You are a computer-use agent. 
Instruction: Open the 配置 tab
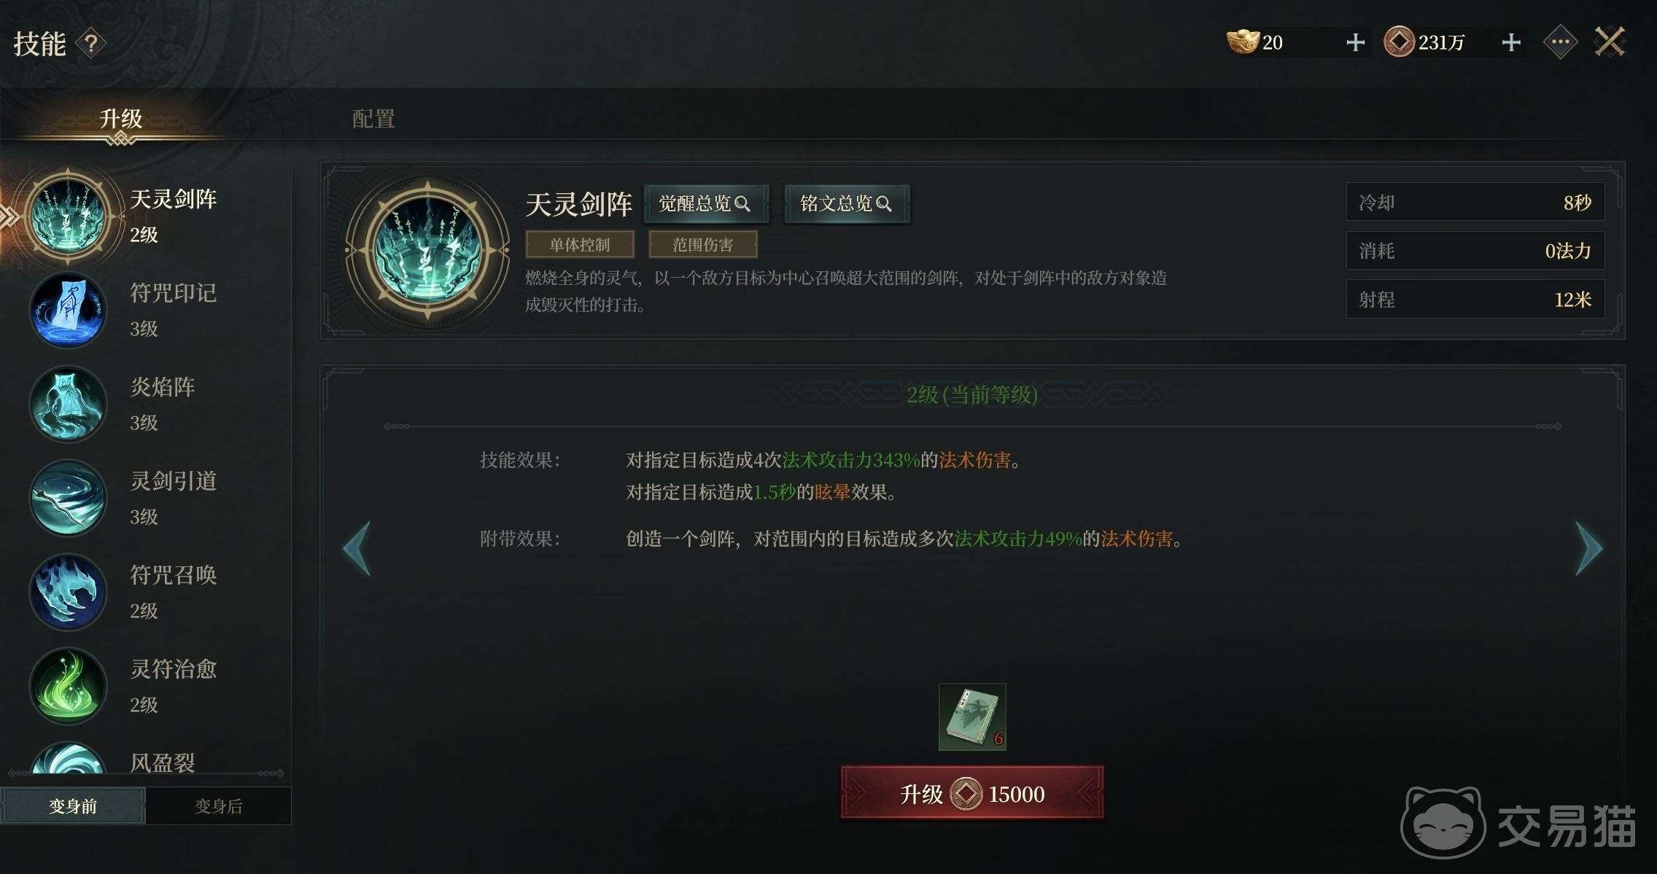coord(373,119)
